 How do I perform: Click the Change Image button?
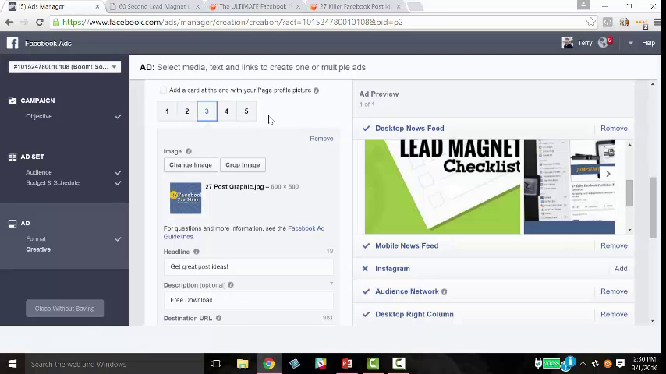click(191, 165)
